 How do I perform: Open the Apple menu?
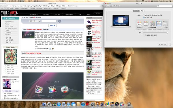tap(3, 1)
